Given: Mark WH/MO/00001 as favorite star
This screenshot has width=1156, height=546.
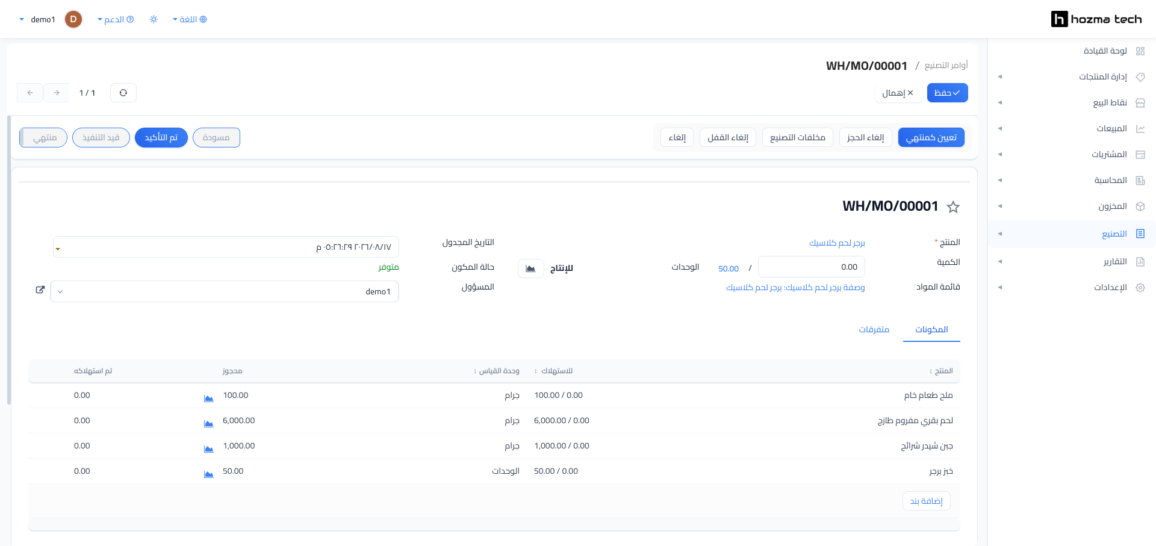Looking at the screenshot, I should [x=953, y=207].
